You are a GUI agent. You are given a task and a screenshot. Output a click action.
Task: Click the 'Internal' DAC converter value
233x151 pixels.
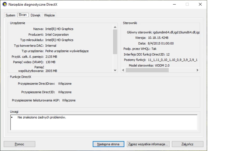51,46
